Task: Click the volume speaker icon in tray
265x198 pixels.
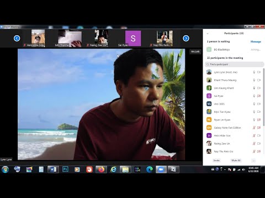Action: point(243,169)
